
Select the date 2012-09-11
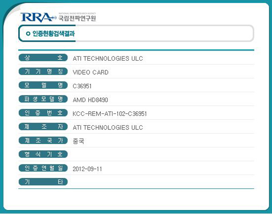[x=87, y=169]
